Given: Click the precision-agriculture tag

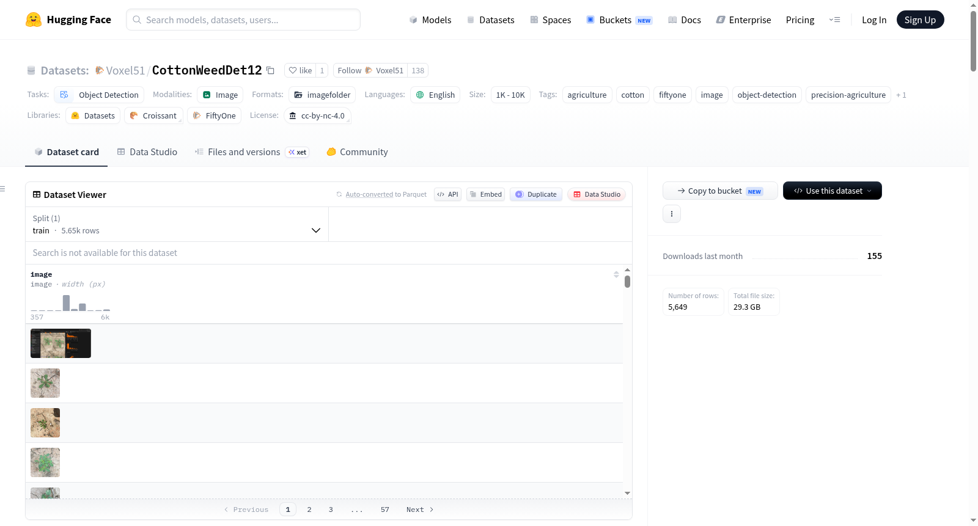Looking at the screenshot, I should click(x=848, y=95).
